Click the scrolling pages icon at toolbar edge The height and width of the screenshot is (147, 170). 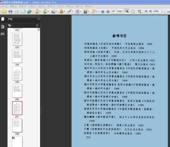point(169,11)
